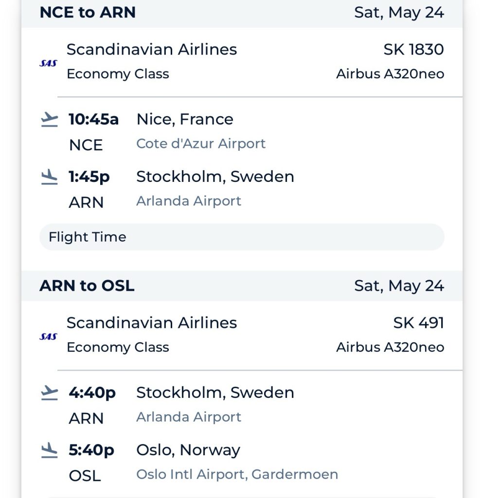Viewport: 484px width, 498px height.
Task: Click the takeoff icon beside 4:40p
Action: (x=49, y=392)
